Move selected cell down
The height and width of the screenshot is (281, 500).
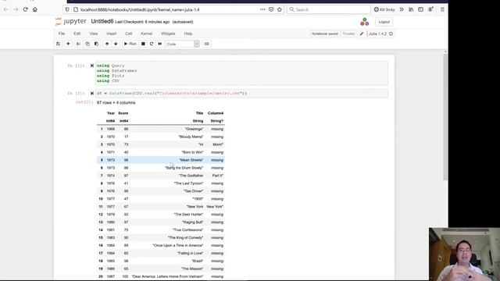click(116, 44)
